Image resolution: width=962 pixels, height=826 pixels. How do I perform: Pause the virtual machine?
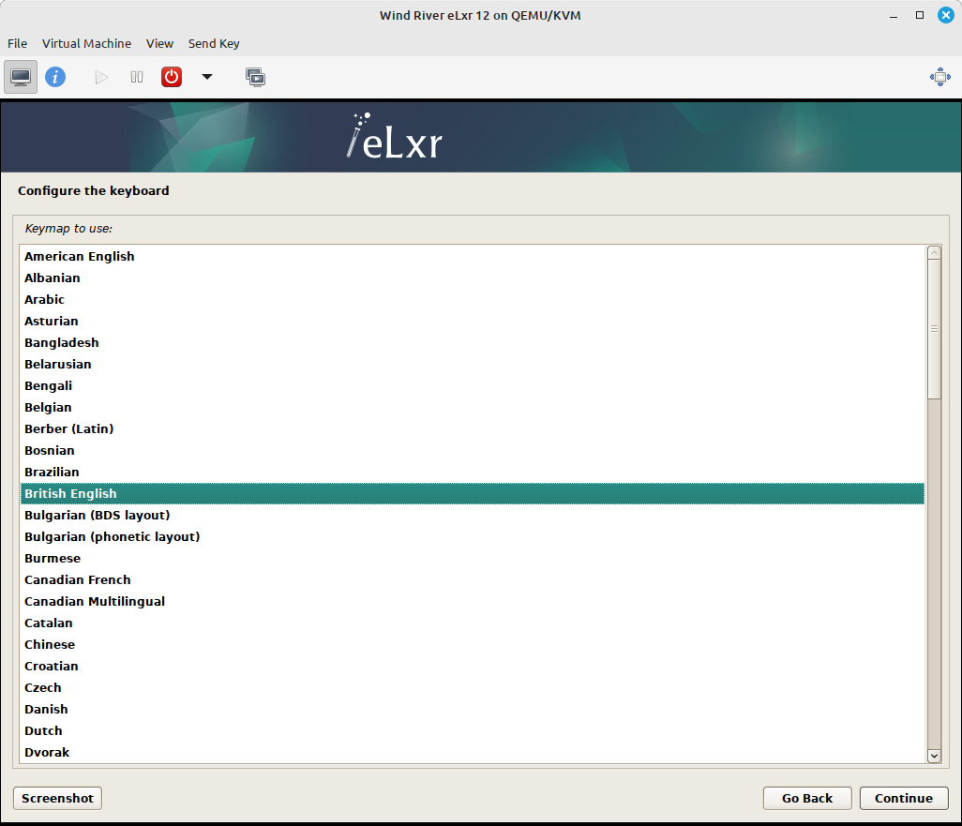(136, 76)
